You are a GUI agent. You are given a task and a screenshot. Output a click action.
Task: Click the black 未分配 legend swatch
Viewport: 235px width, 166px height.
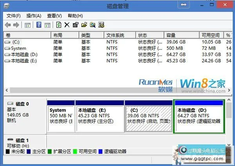(8, 151)
